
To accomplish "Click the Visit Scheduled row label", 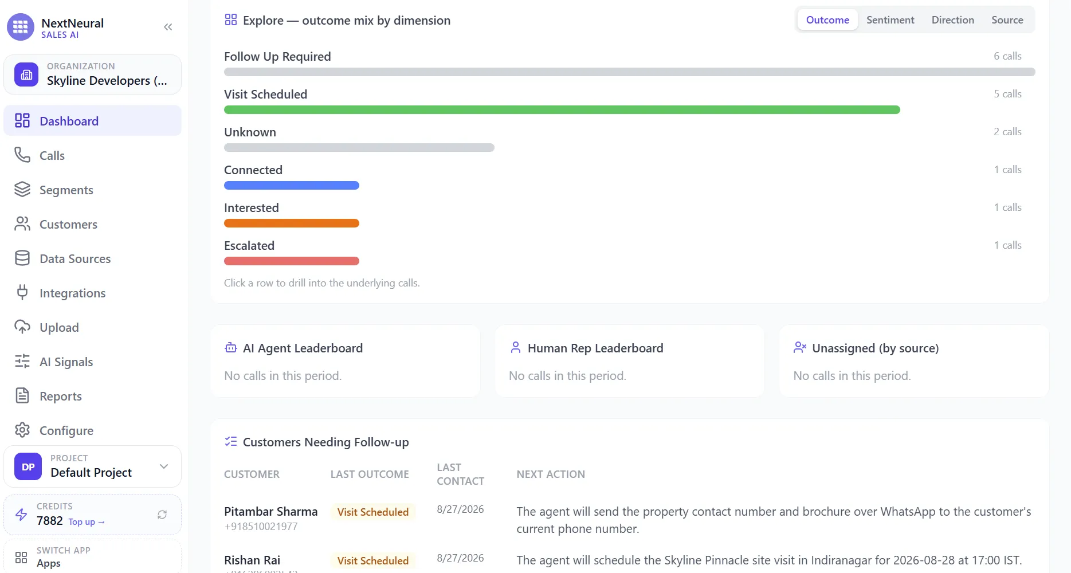I will tap(265, 94).
